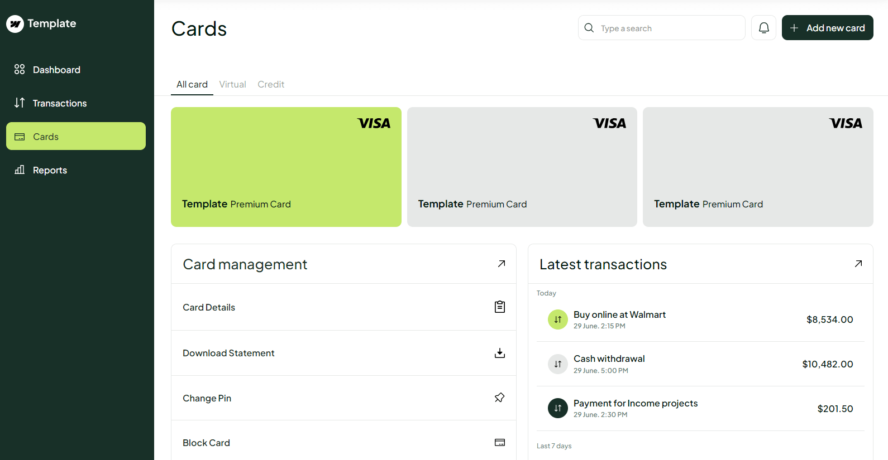Open Card management in expanded view via arrow
The height and width of the screenshot is (460, 888).
[x=501, y=263]
